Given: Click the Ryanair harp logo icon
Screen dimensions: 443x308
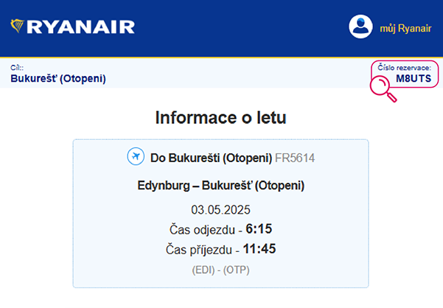Looking at the screenshot, I should (x=17, y=26).
